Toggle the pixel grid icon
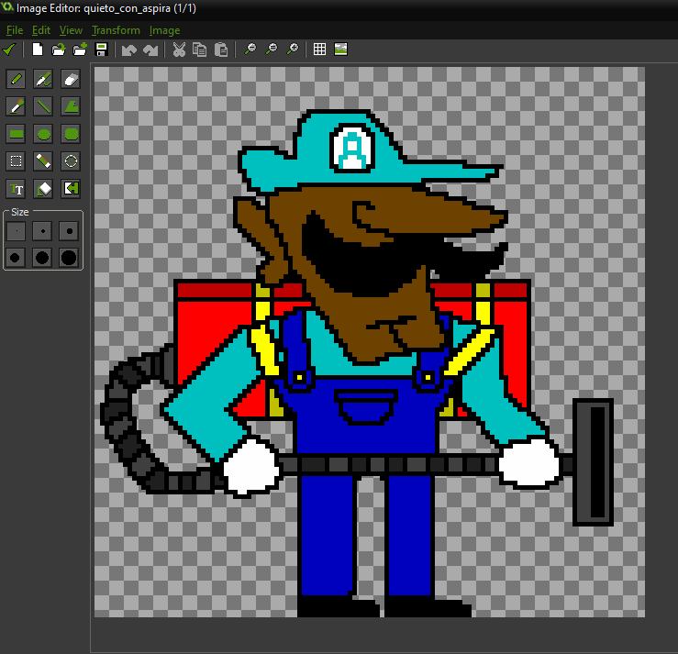678x654 pixels. click(319, 50)
